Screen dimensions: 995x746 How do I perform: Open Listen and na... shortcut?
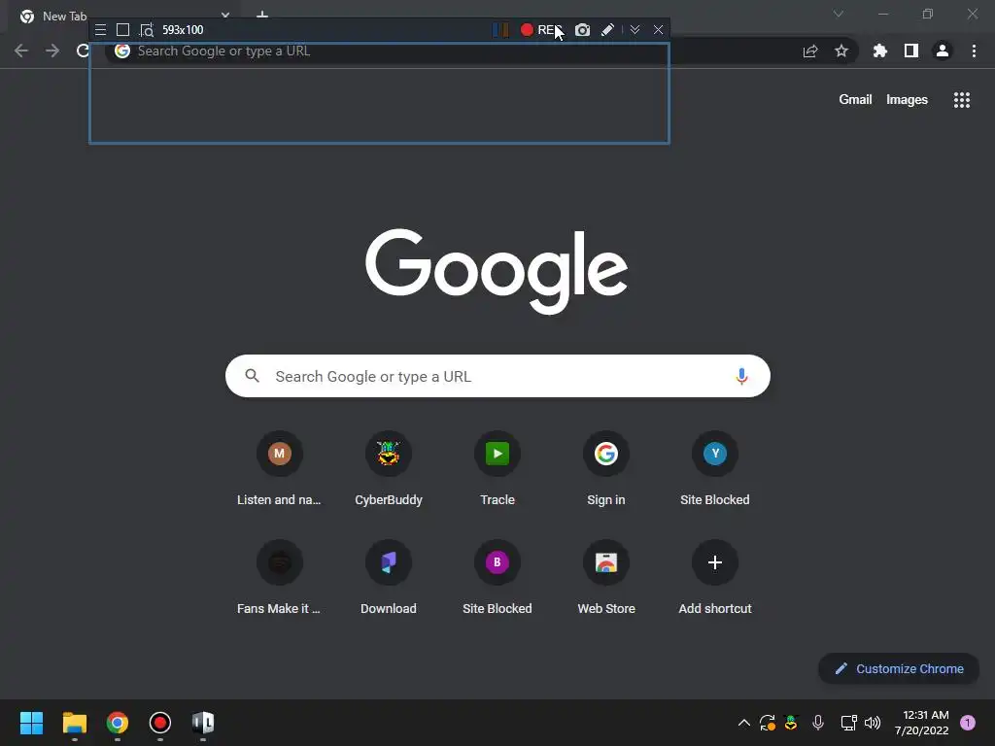click(279, 469)
